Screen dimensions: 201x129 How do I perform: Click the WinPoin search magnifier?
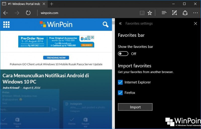click(x=106, y=24)
